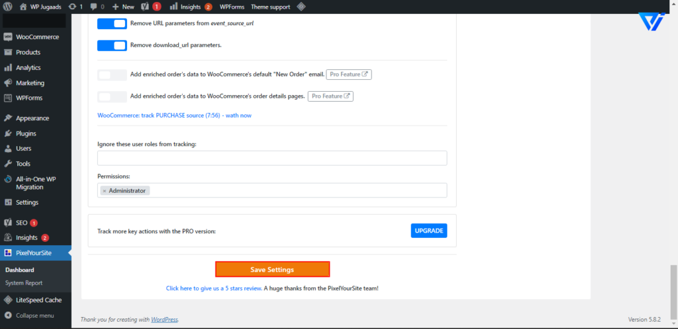Screen dimensions: 678x329
Task: Go to the Dashboard submenu item
Action: [19, 270]
